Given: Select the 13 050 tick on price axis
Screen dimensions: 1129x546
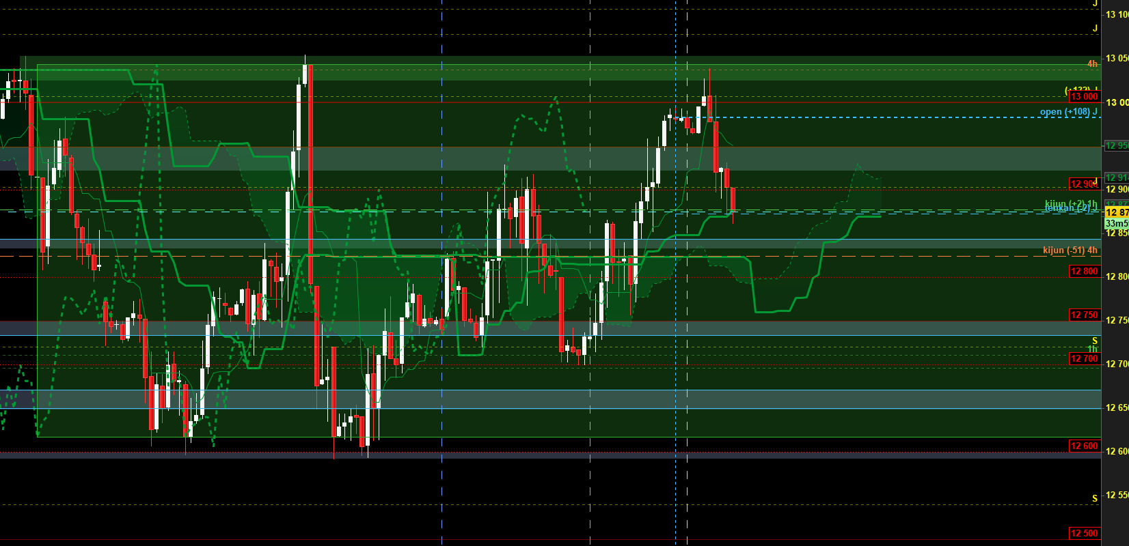Looking at the screenshot, I should tap(1117, 59).
